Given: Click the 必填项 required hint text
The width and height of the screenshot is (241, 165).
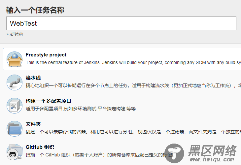Looking at the screenshot, I should (x=17, y=34).
